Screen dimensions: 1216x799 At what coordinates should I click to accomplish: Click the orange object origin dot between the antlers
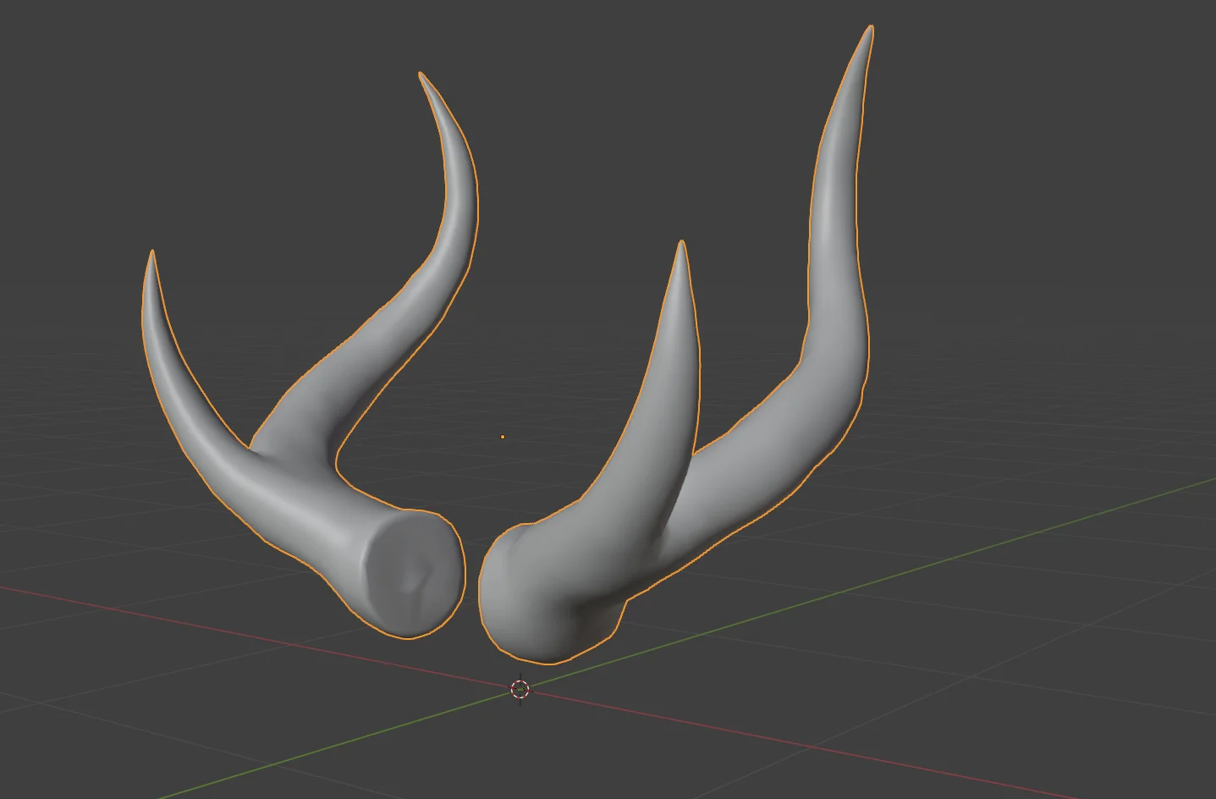[503, 435]
